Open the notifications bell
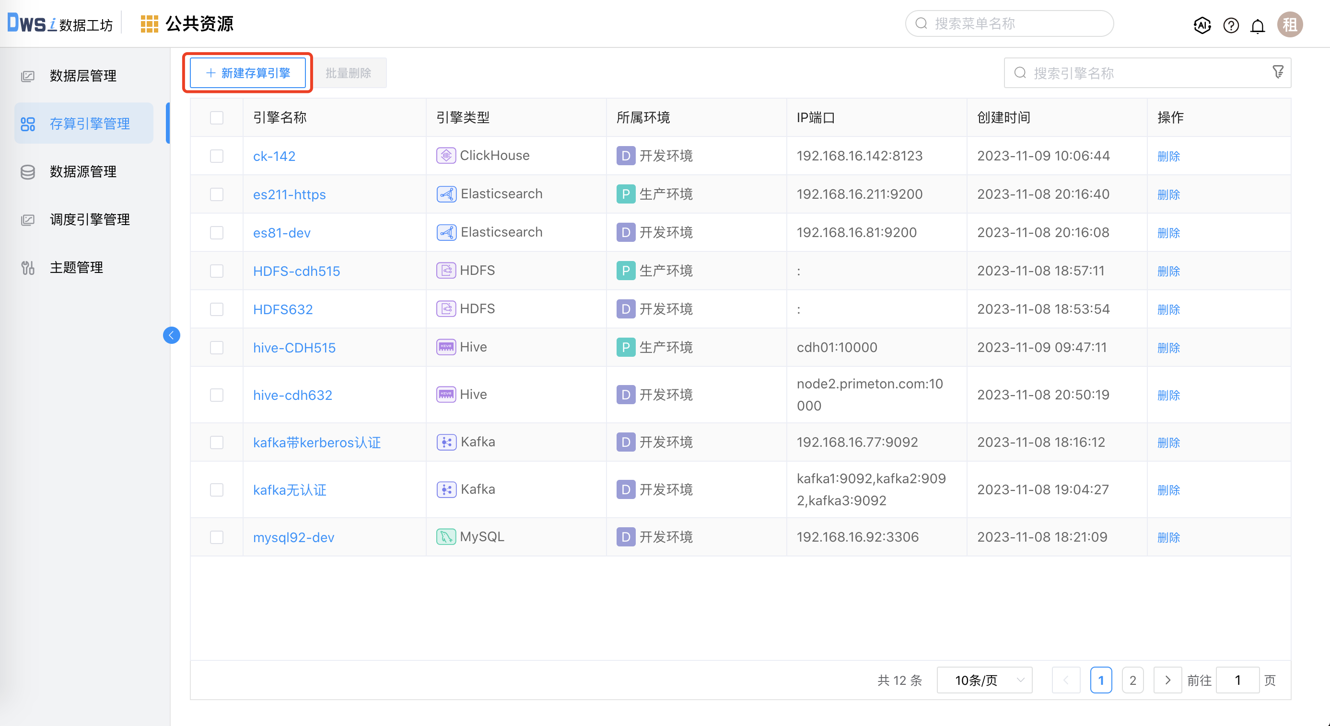This screenshot has width=1330, height=726. (1258, 25)
